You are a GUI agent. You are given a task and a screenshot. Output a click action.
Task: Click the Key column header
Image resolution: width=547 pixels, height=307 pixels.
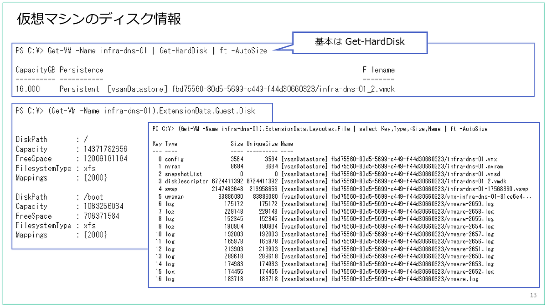click(x=157, y=143)
